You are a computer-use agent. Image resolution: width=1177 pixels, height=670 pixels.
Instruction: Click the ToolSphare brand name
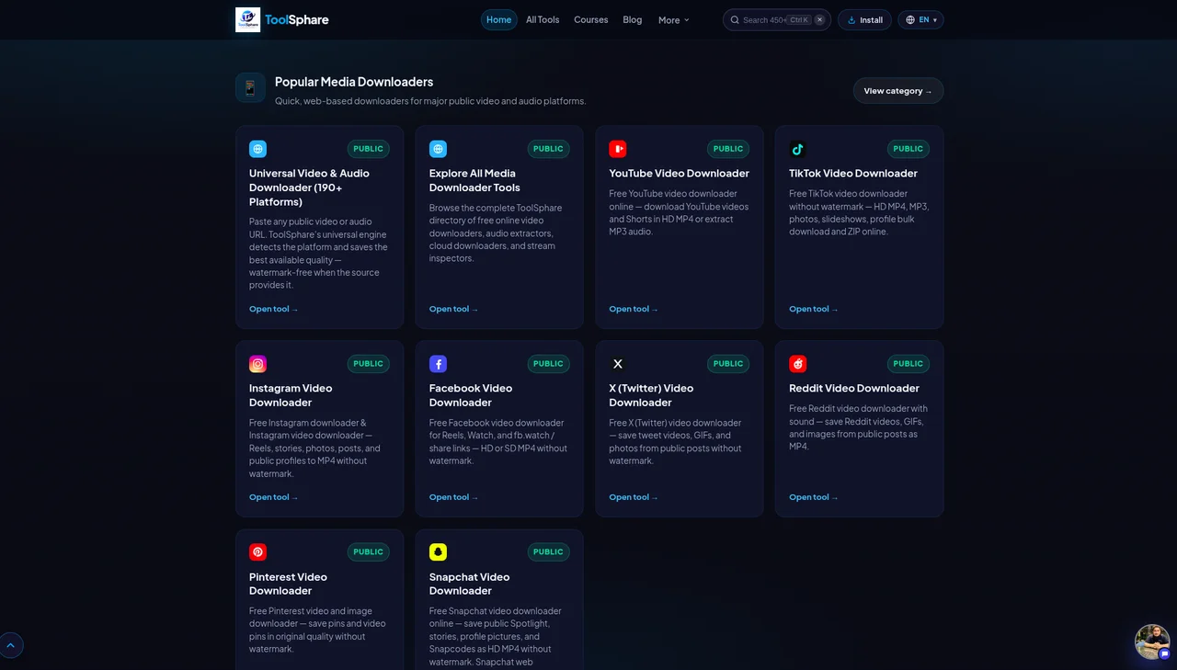coord(296,19)
